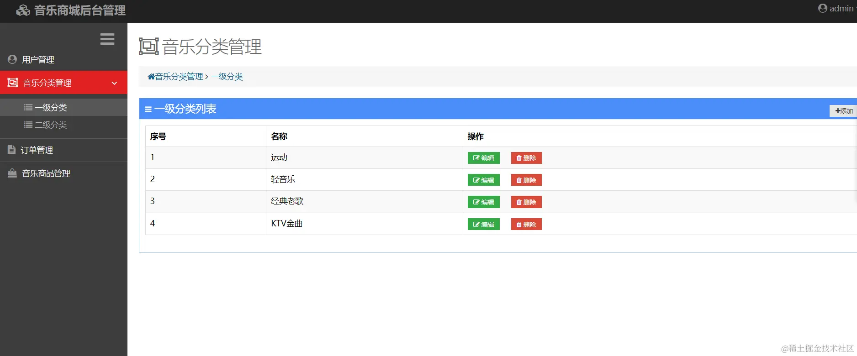Edit the 经典老歌 category
Image resolution: width=857 pixels, height=356 pixels.
tap(484, 202)
